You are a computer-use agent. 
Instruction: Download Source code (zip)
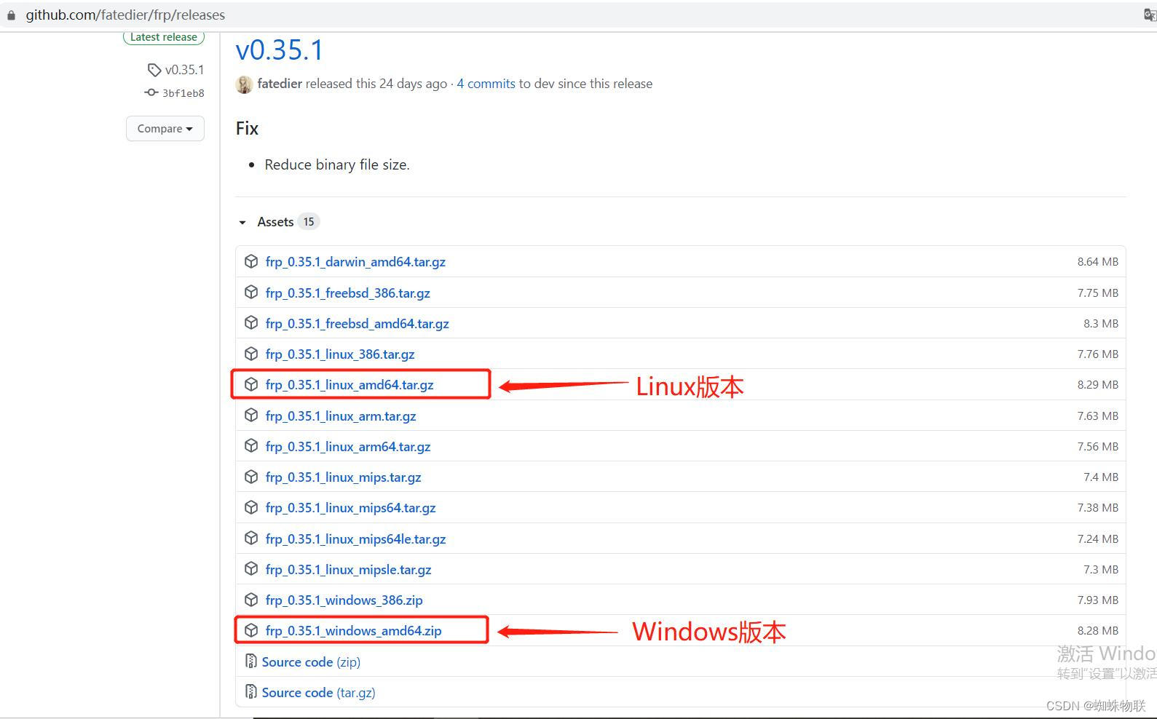[311, 662]
